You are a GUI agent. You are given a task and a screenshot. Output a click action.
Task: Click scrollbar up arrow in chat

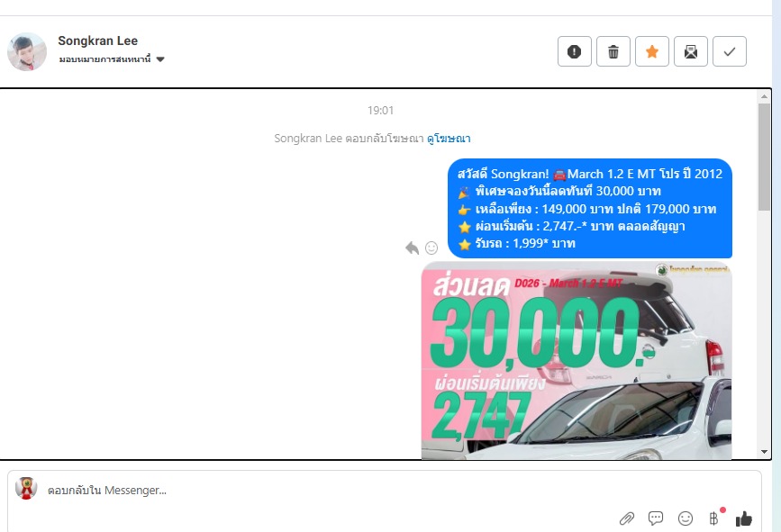coord(764,96)
